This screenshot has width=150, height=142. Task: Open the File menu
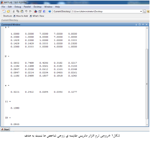pos(3,7)
